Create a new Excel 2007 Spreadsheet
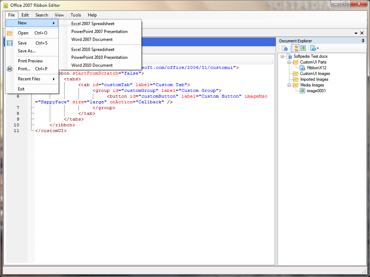Image resolution: width=370 pixels, height=277 pixels. tap(105, 24)
